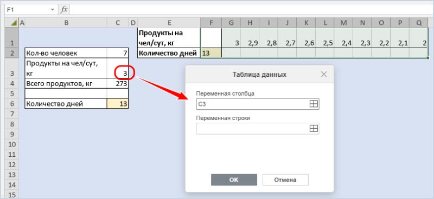Select column Q header
This screenshot has width=434, height=199.
pyautogui.click(x=418, y=23)
